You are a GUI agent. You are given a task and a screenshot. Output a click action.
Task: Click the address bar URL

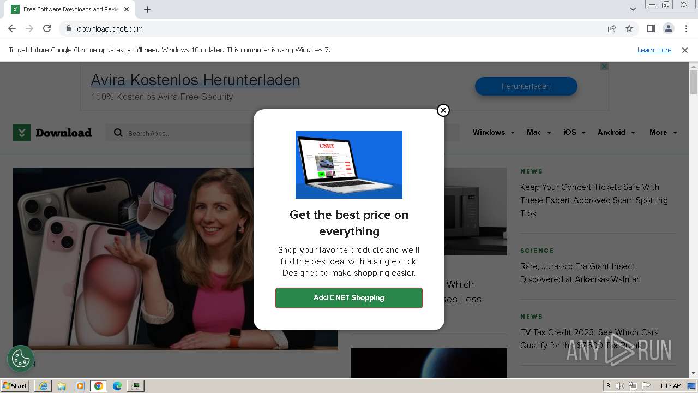tap(110, 28)
